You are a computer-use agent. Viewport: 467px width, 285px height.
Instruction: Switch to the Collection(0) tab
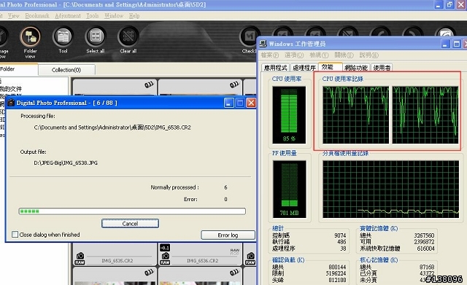(x=66, y=70)
